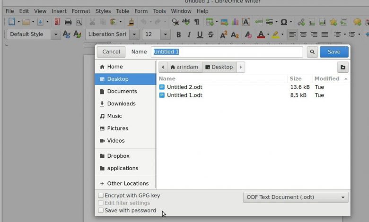Open ODF Text Document file type dropdown
The height and width of the screenshot is (222, 369).
(x=296, y=197)
